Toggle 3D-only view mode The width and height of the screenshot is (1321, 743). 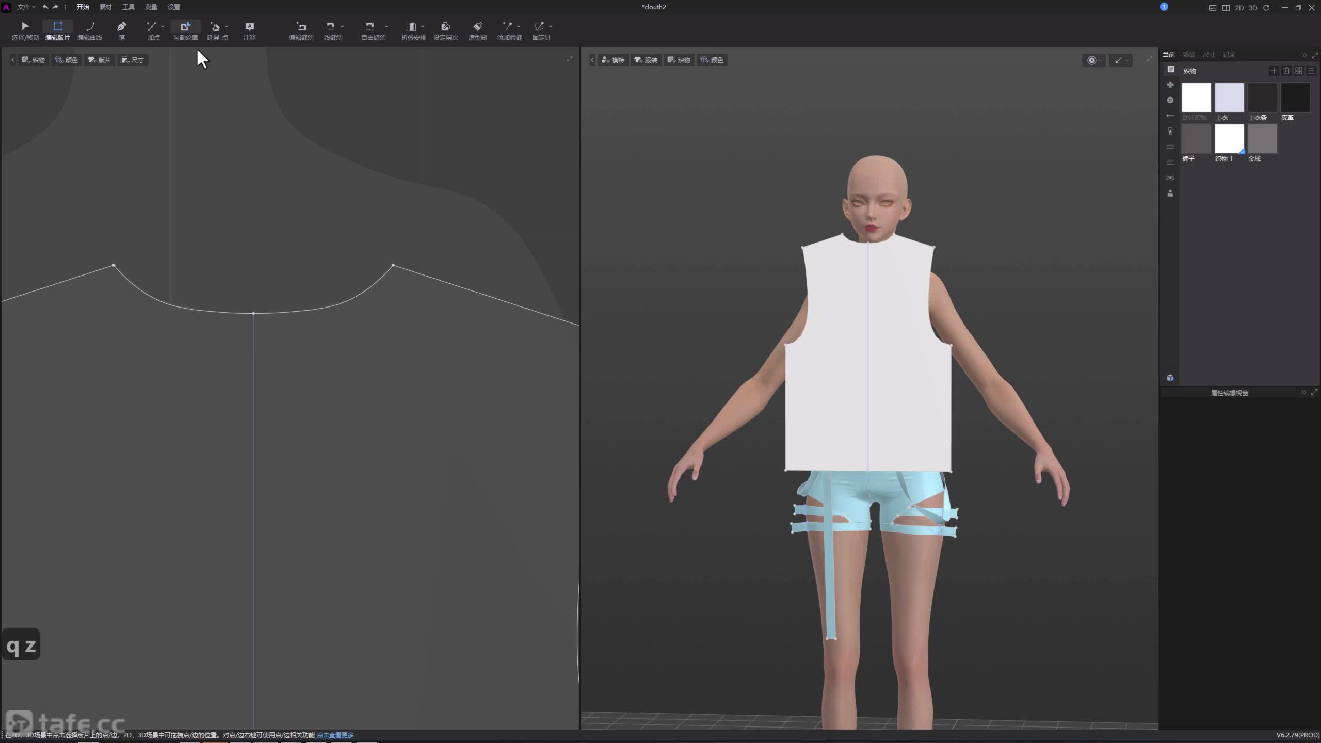[1253, 8]
